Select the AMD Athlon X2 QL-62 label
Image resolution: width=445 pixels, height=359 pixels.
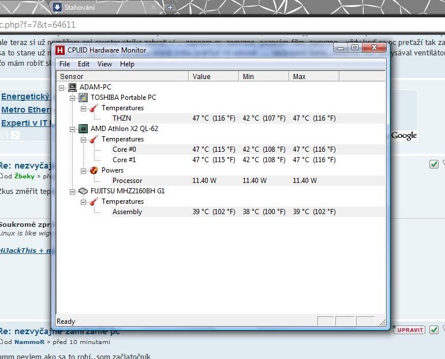point(124,129)
